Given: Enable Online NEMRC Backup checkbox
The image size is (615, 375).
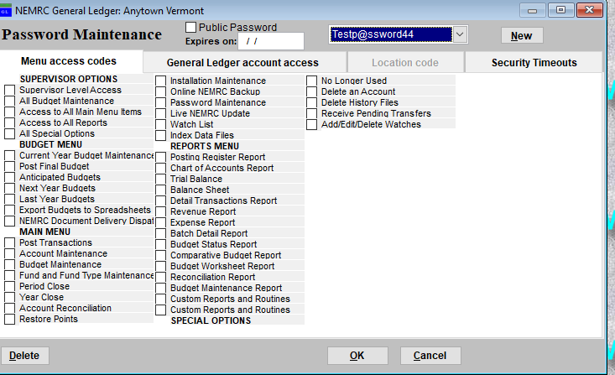Looking at the screenshot, I should (x=161, y=91).
